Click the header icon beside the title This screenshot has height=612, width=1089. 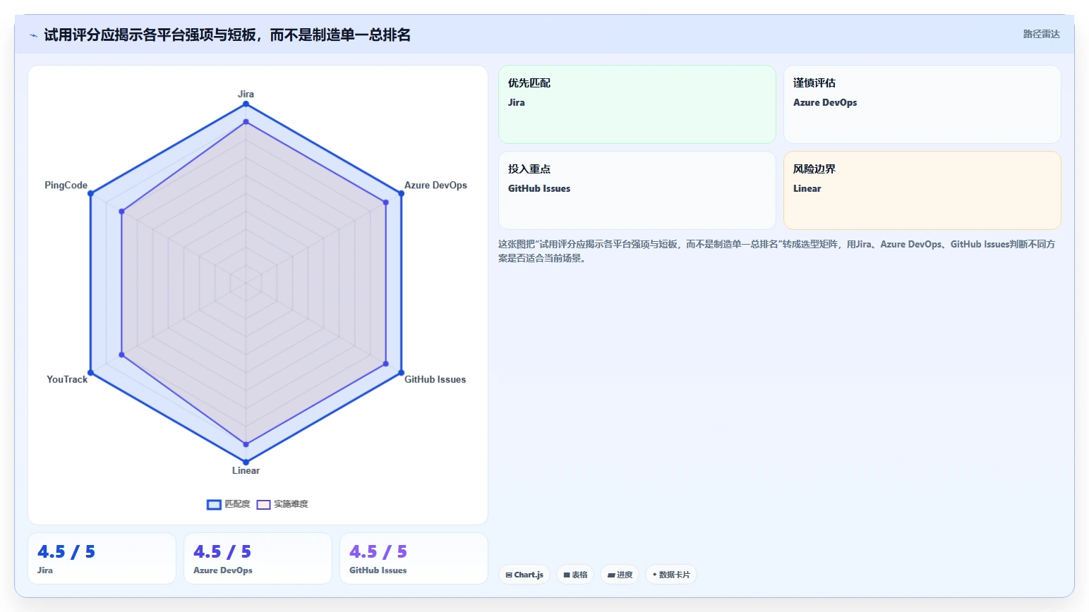coord(33,35)
